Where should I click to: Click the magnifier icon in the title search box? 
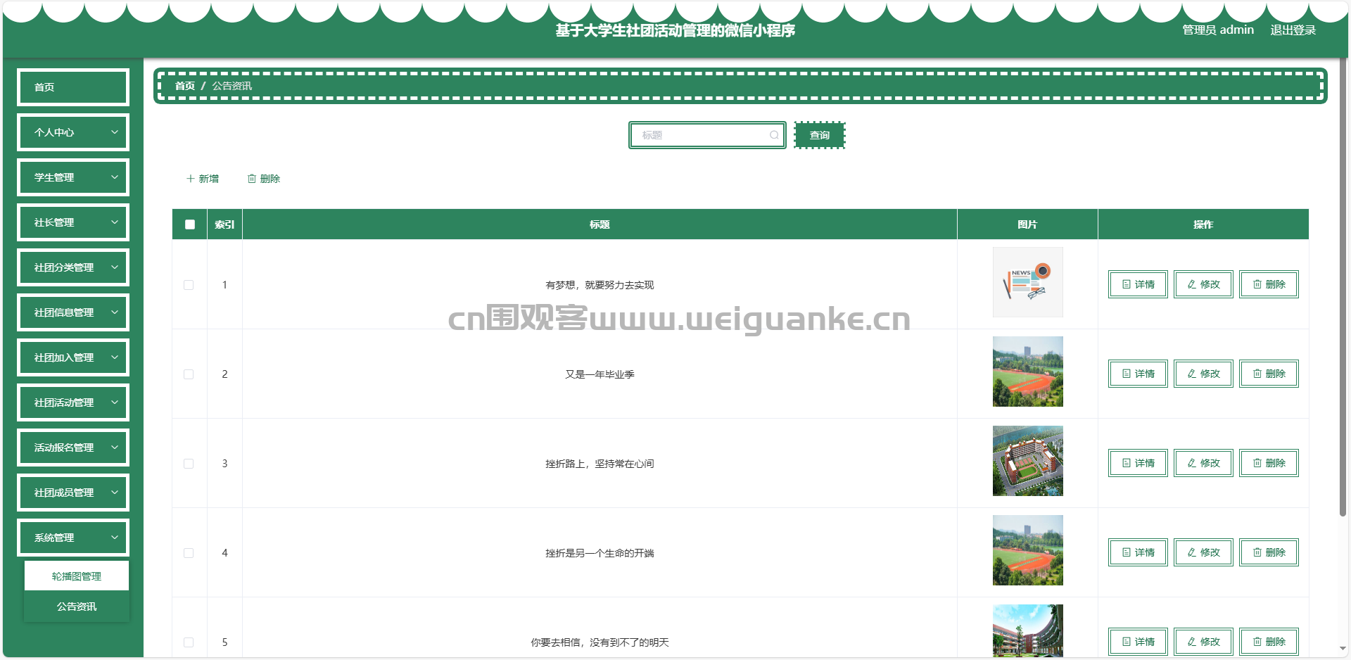(774, 135)
